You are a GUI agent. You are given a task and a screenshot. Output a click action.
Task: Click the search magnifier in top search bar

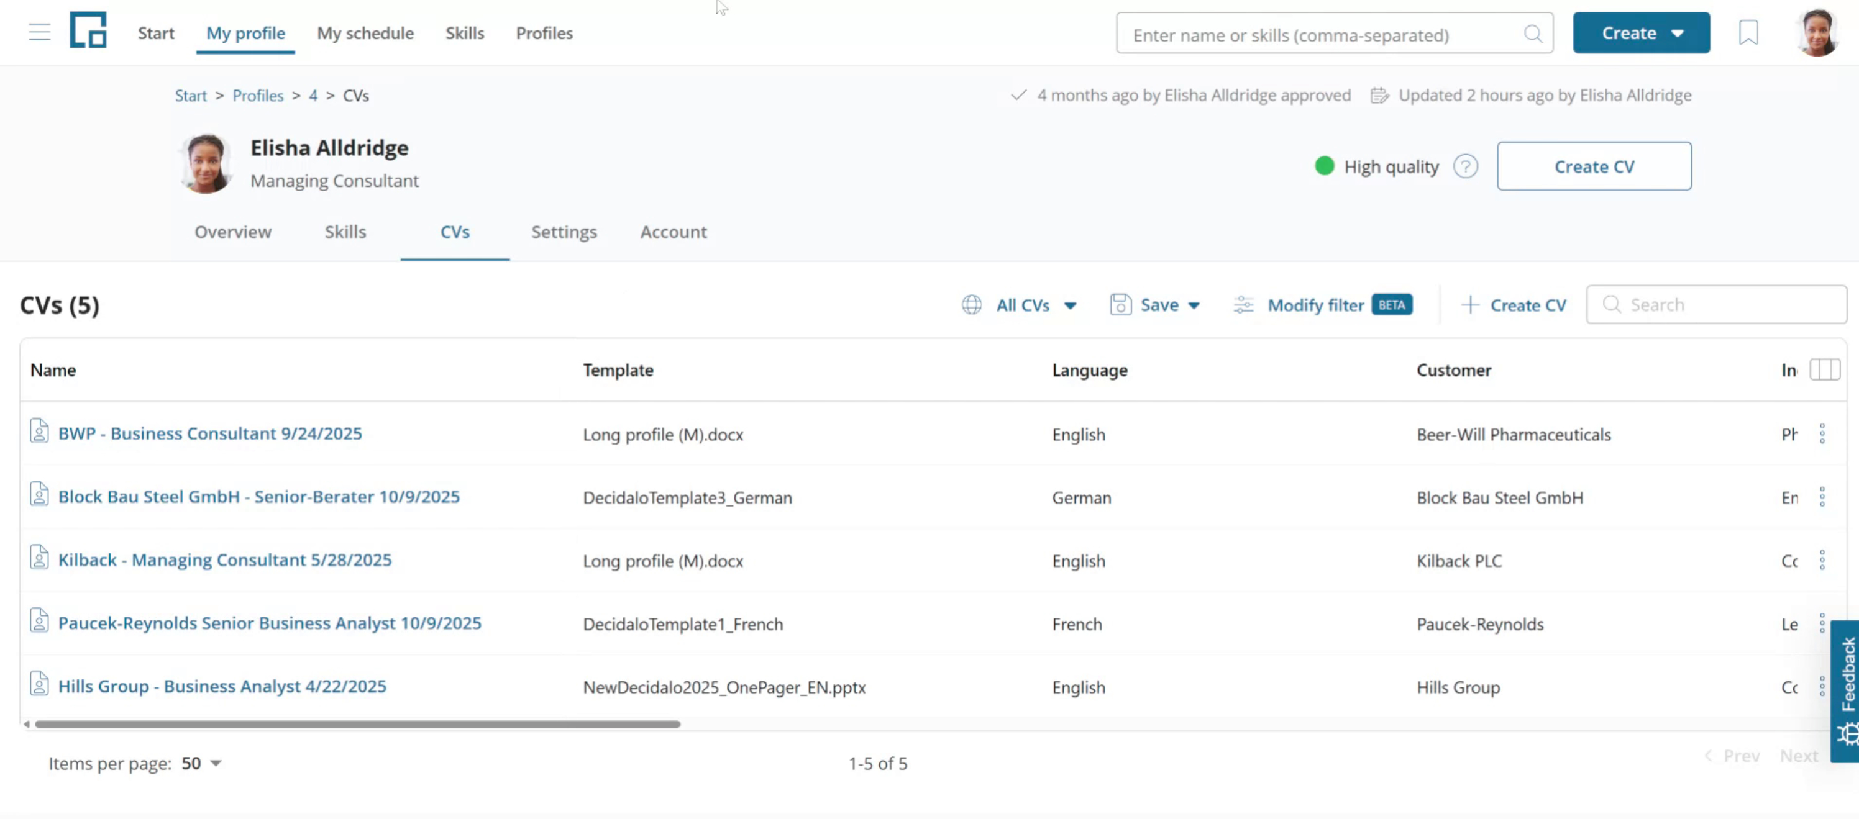(1533, 34)
